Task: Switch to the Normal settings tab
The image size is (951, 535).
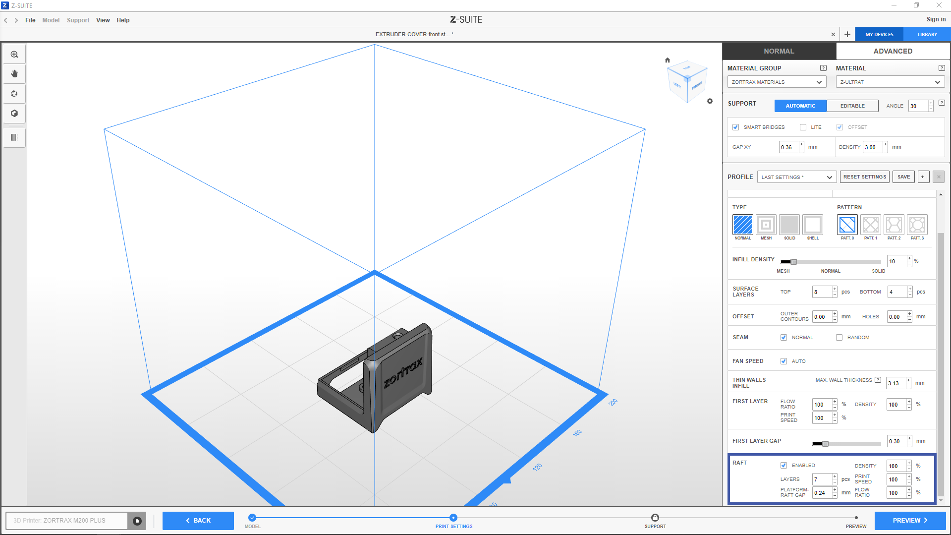Action: click(779, 51)
